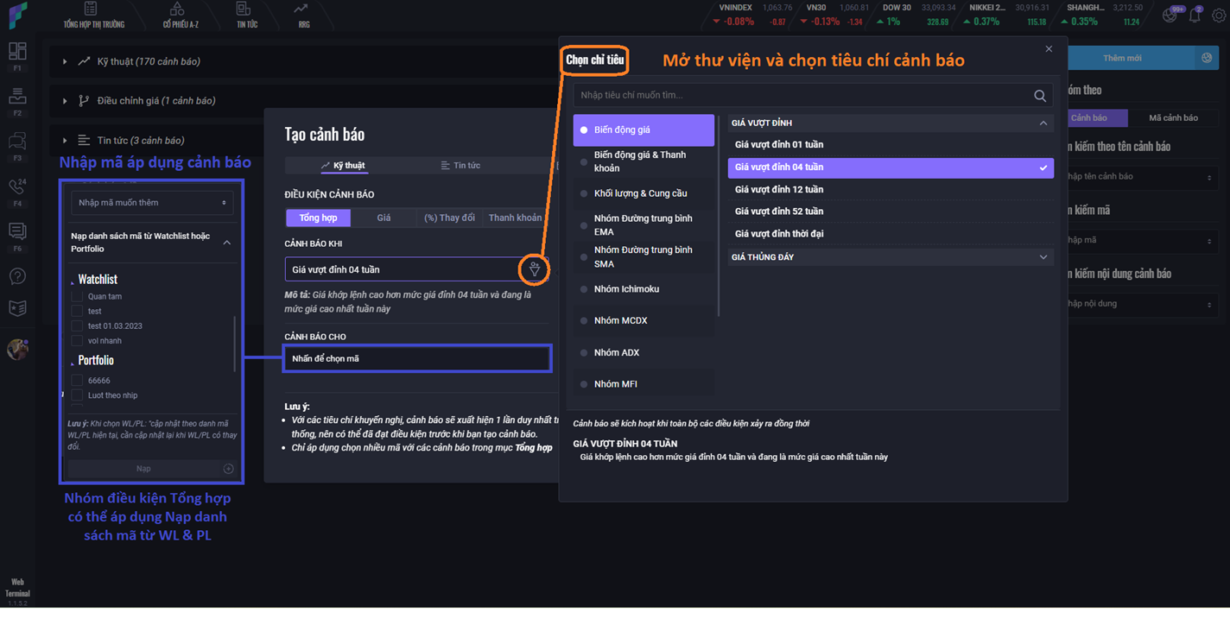Select the Nhóm Ichimoku radio option
Image resolution: width=1230 pixels, height=619 pixels.
pos(584,289)
